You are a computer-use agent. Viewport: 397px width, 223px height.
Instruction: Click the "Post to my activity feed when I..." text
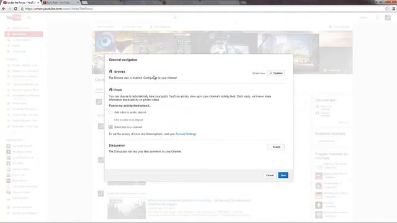click(130, 106)
